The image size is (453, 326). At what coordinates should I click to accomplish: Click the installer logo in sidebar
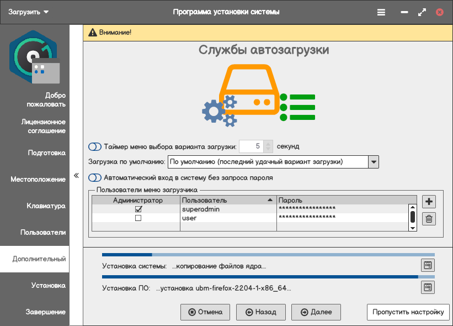(x=34, y=57)
